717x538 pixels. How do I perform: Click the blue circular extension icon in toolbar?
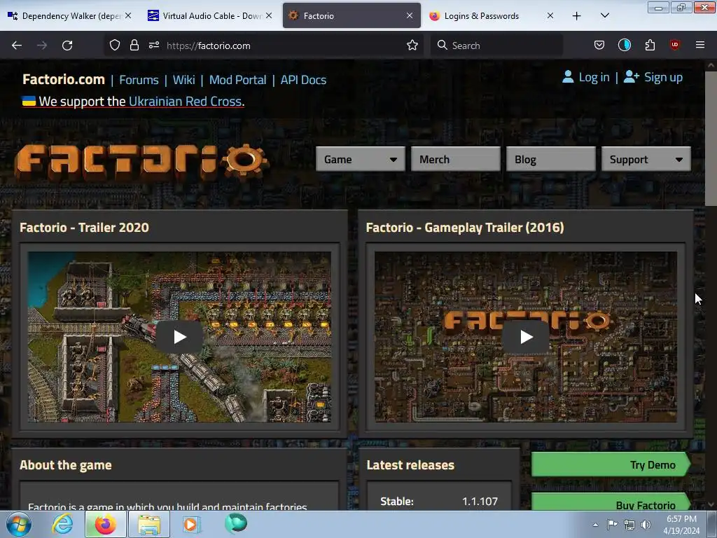[x=624, y=46]
